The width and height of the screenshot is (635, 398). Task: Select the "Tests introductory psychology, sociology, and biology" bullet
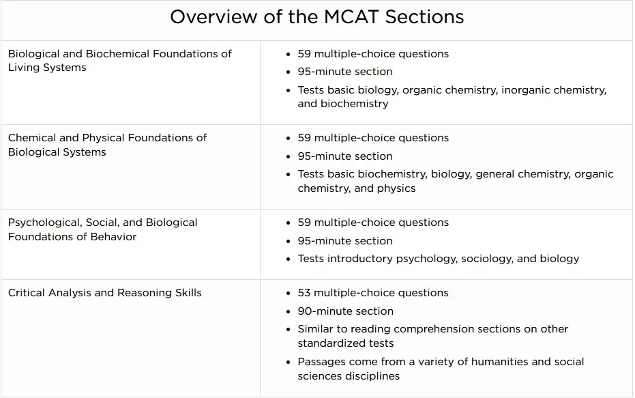click(x=438, y=258)
